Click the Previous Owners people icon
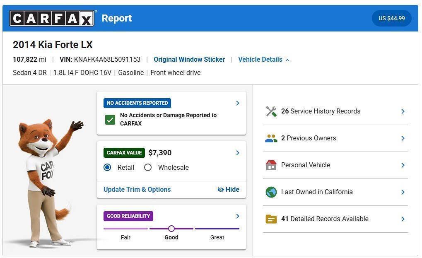The image size is (422, 258). 271,138
